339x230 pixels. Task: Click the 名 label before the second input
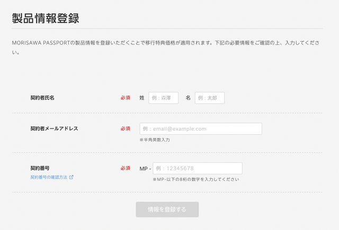(x=188, y=98)
